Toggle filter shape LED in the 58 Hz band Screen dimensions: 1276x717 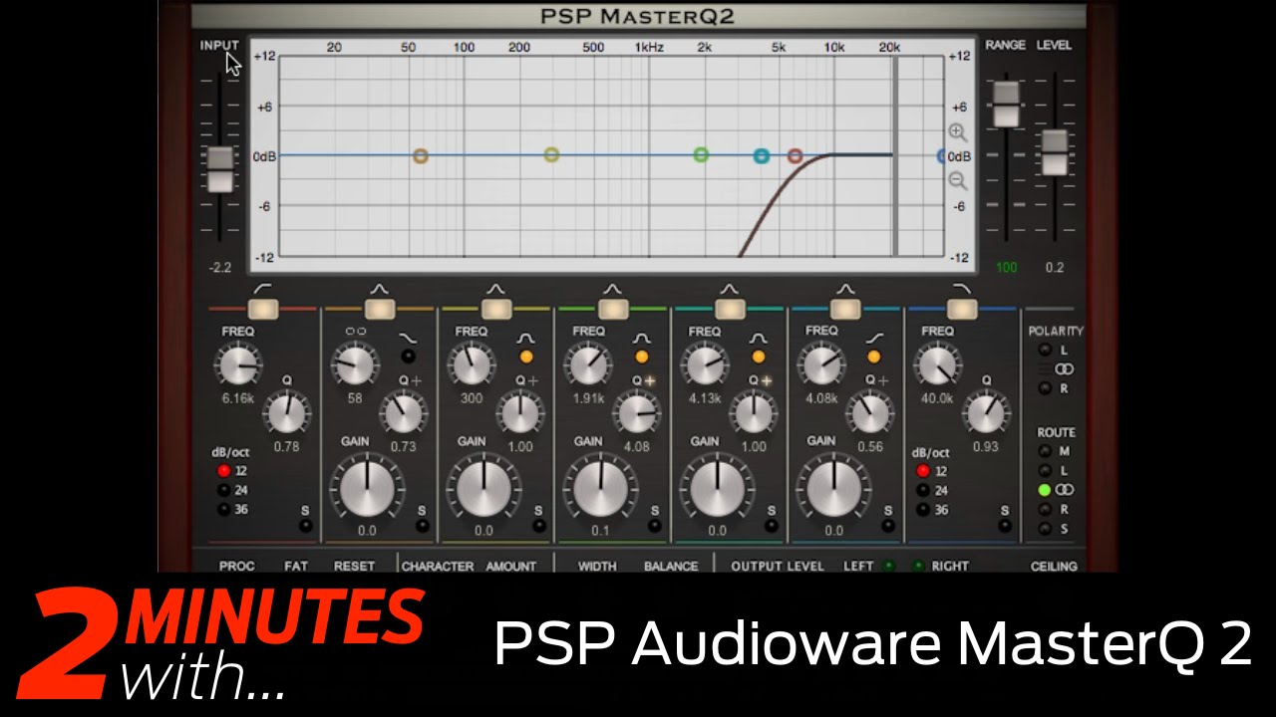pos(409,357)
